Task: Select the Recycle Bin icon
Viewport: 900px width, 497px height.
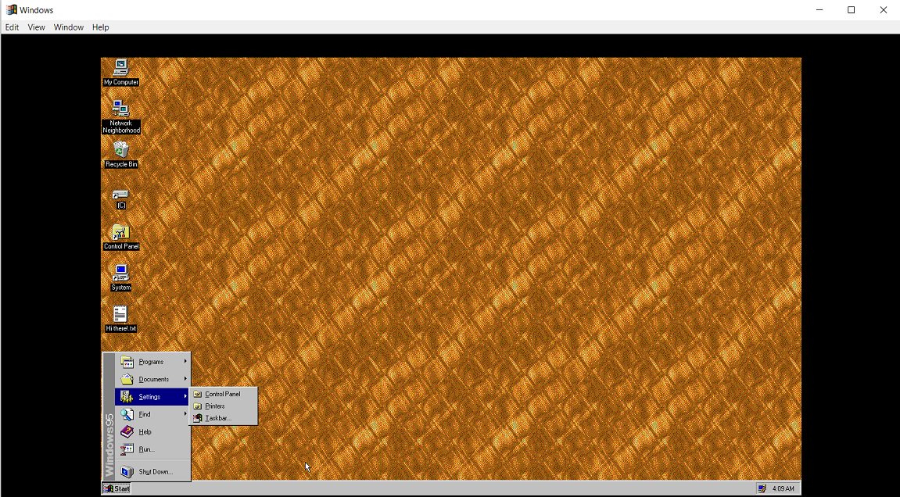Action: [x=121, y=155]
